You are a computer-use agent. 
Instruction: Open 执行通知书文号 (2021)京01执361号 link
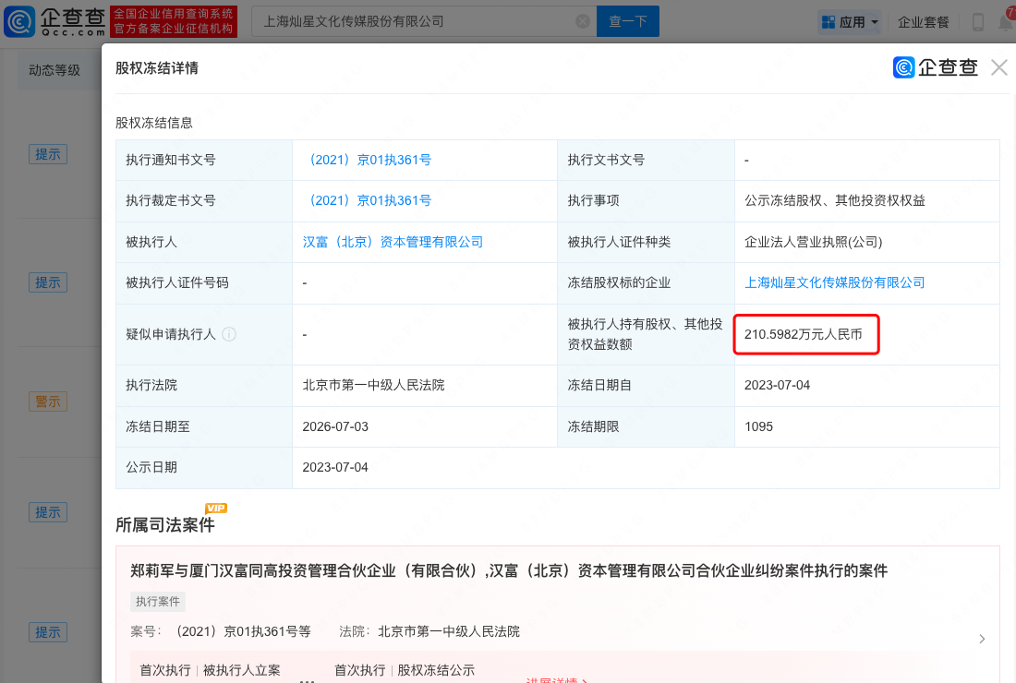click(x=368, y=160)
